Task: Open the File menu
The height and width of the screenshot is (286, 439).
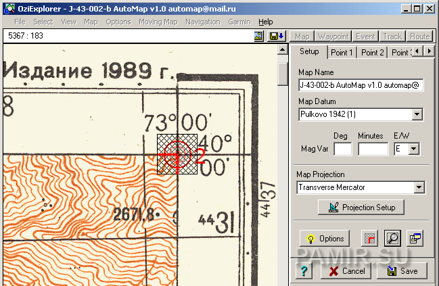Action: pyautogui.click(x=20, y=22)
